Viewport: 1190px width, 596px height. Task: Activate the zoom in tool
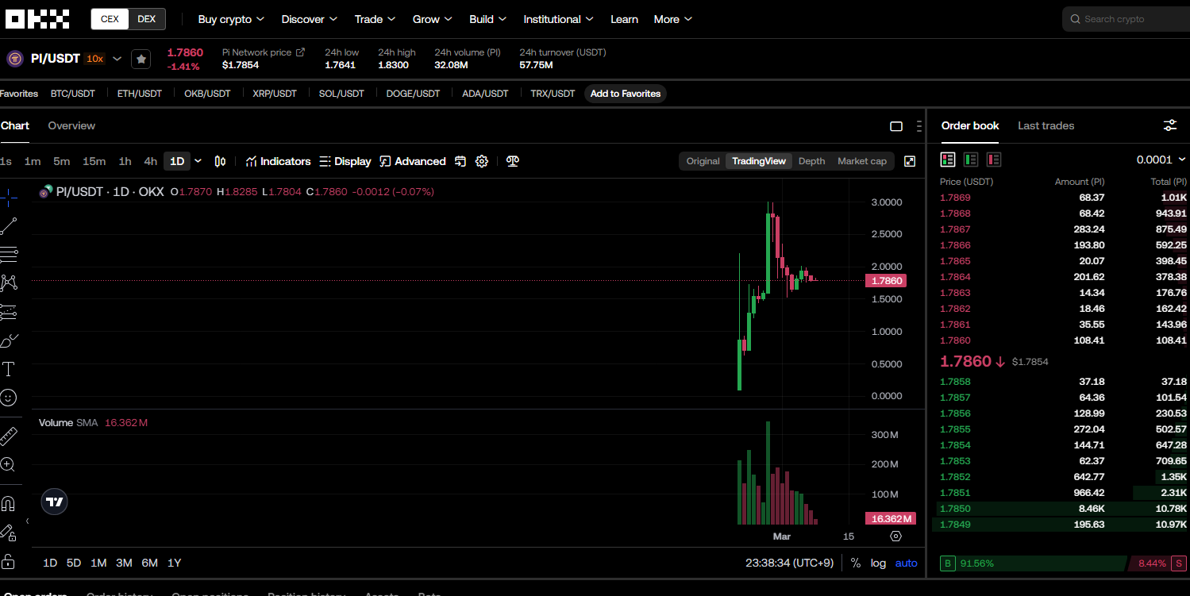9,464
